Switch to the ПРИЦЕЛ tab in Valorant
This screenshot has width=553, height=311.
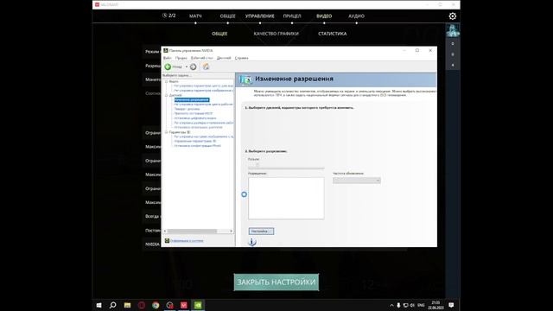292,16
